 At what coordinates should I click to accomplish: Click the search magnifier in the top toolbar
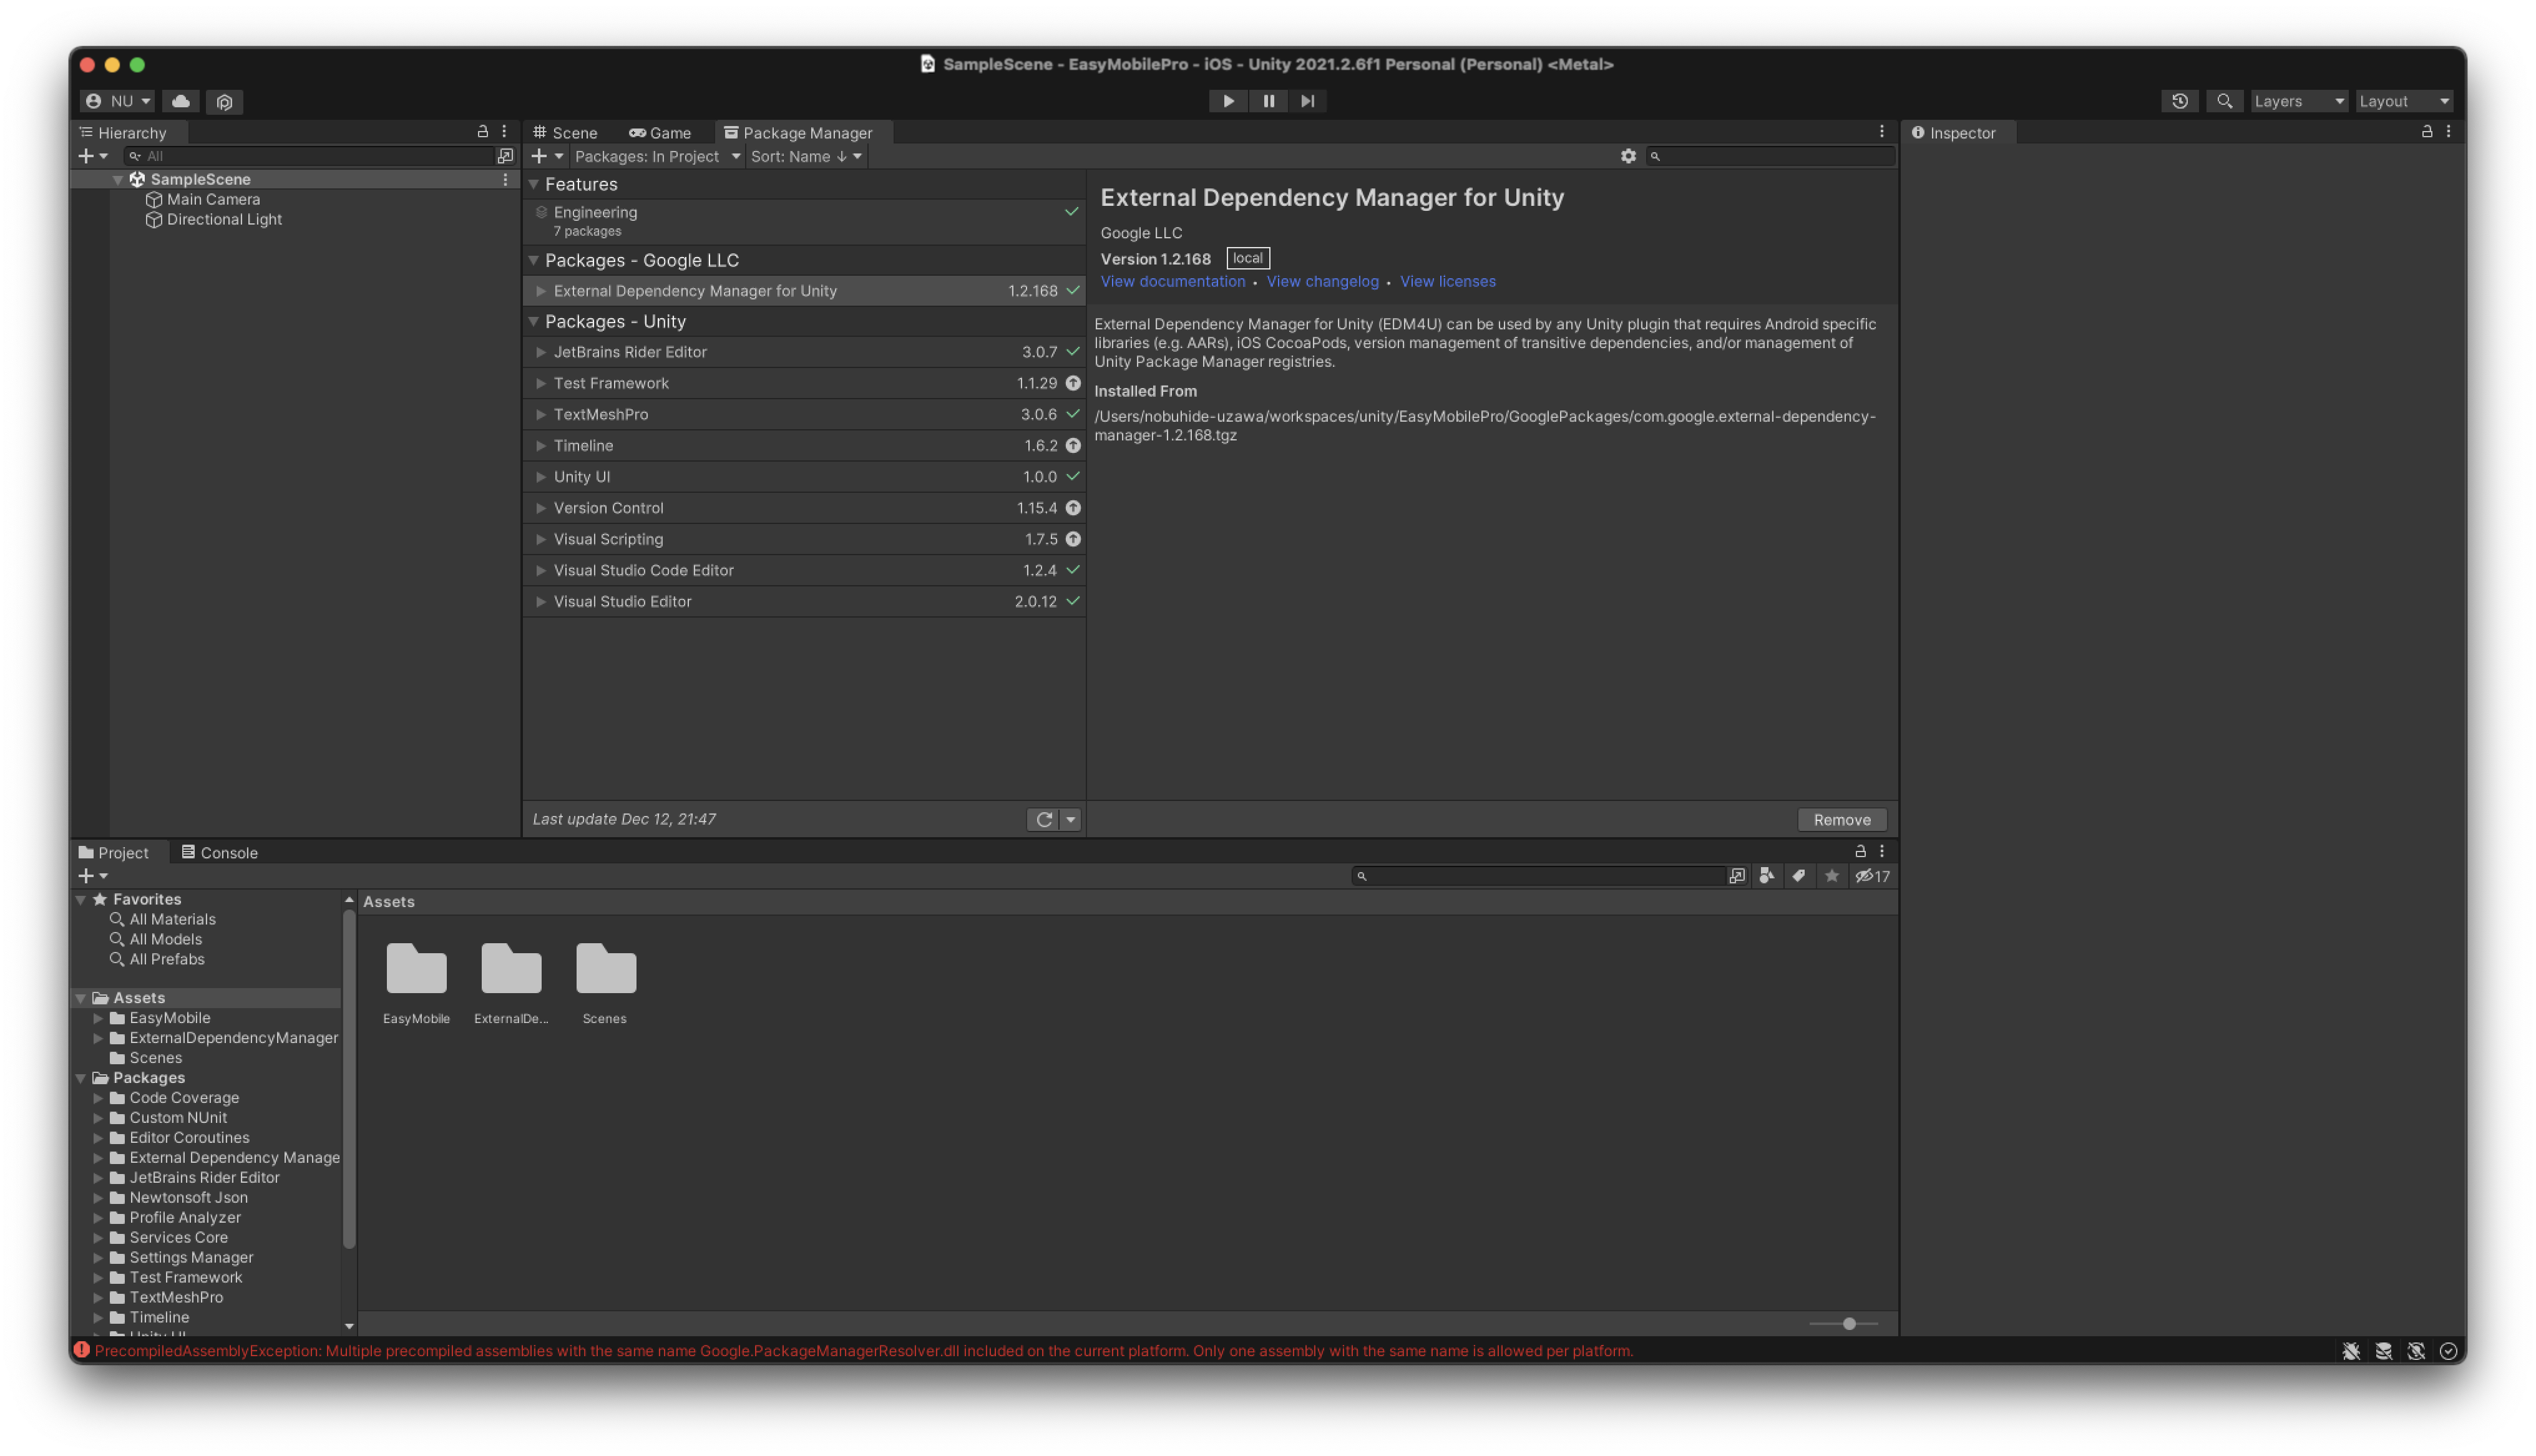tap(2225, 101)
